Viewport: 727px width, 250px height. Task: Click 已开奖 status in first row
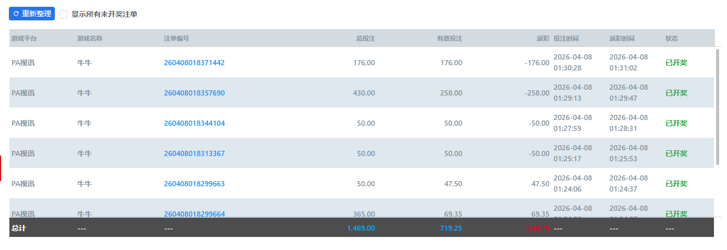point(676,63)
